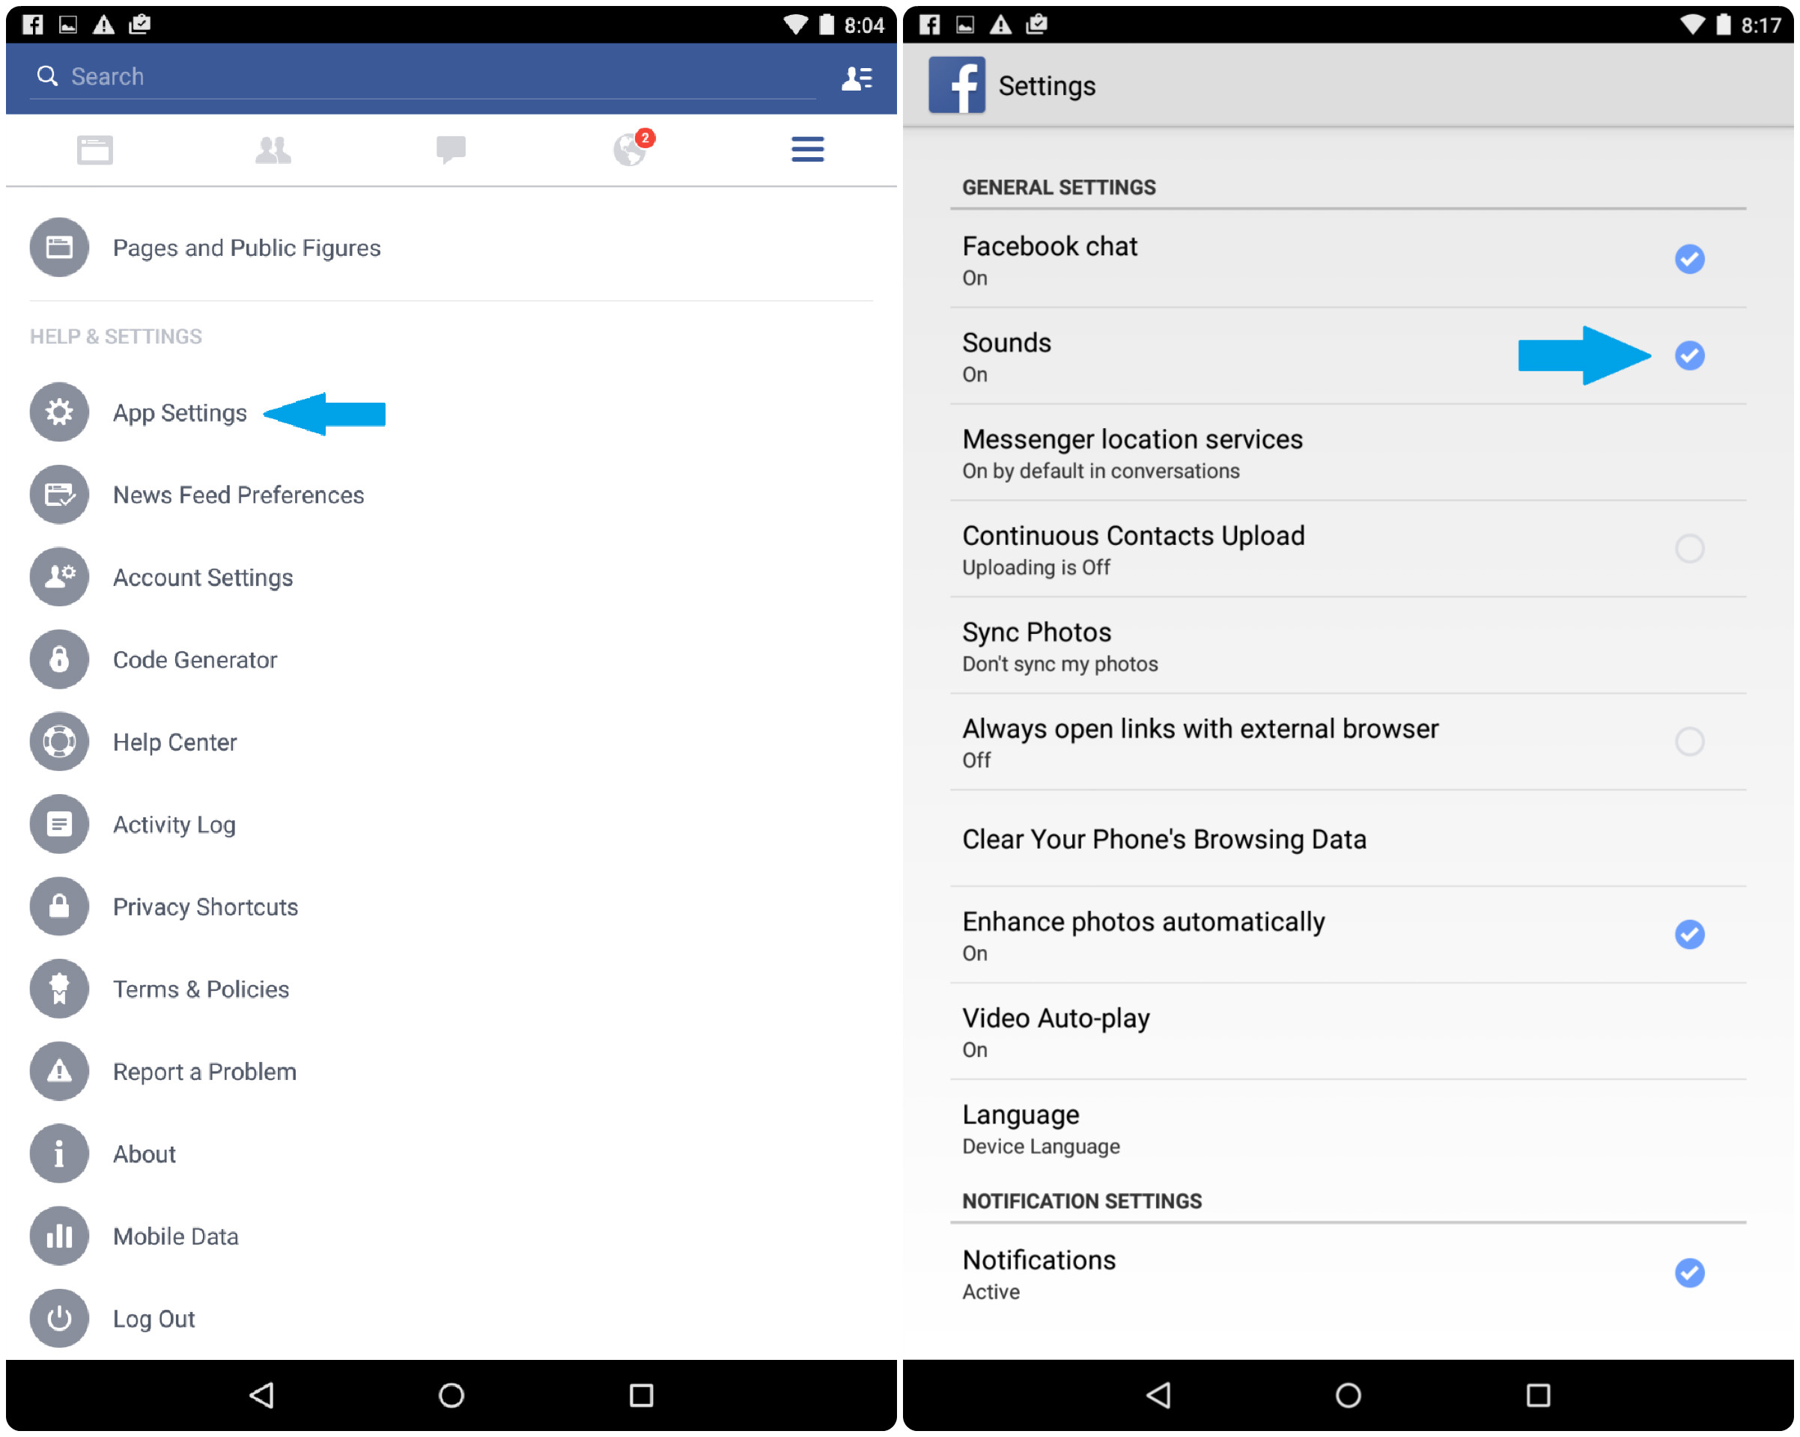The height and width of the screenshot is (1437, 1800).
Task: Click the Activity Log icon
Action: 58,823
